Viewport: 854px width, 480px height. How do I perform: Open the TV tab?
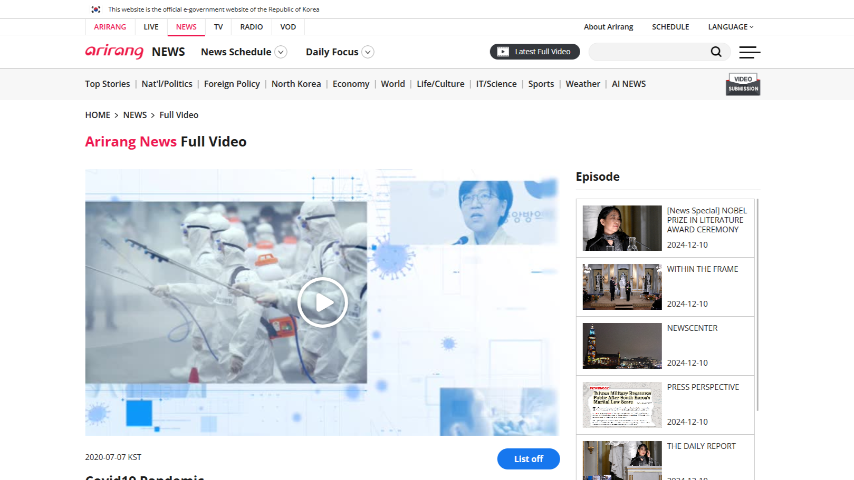click(x=218, y=27)
